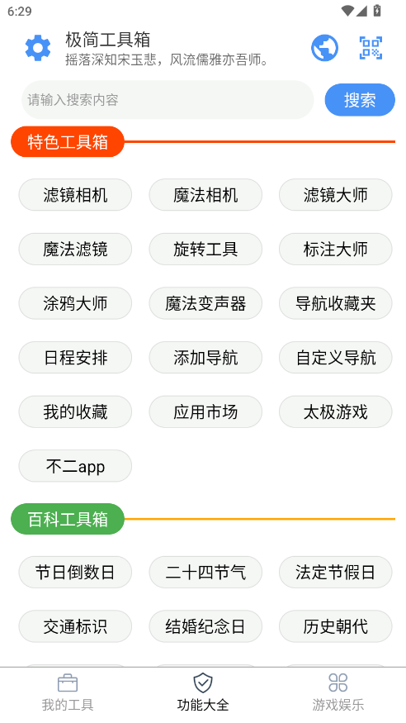The image size is (406, 723).
Task: Open the 滤镜相机 tool
Action: 75,194
